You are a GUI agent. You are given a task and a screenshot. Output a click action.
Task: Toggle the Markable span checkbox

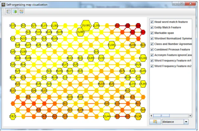coord(152,33)
